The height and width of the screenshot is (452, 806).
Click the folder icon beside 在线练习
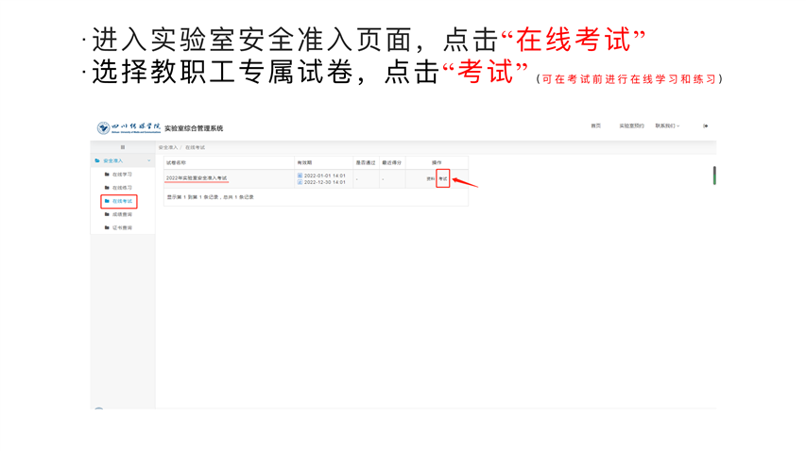click(x=107, y=188)
